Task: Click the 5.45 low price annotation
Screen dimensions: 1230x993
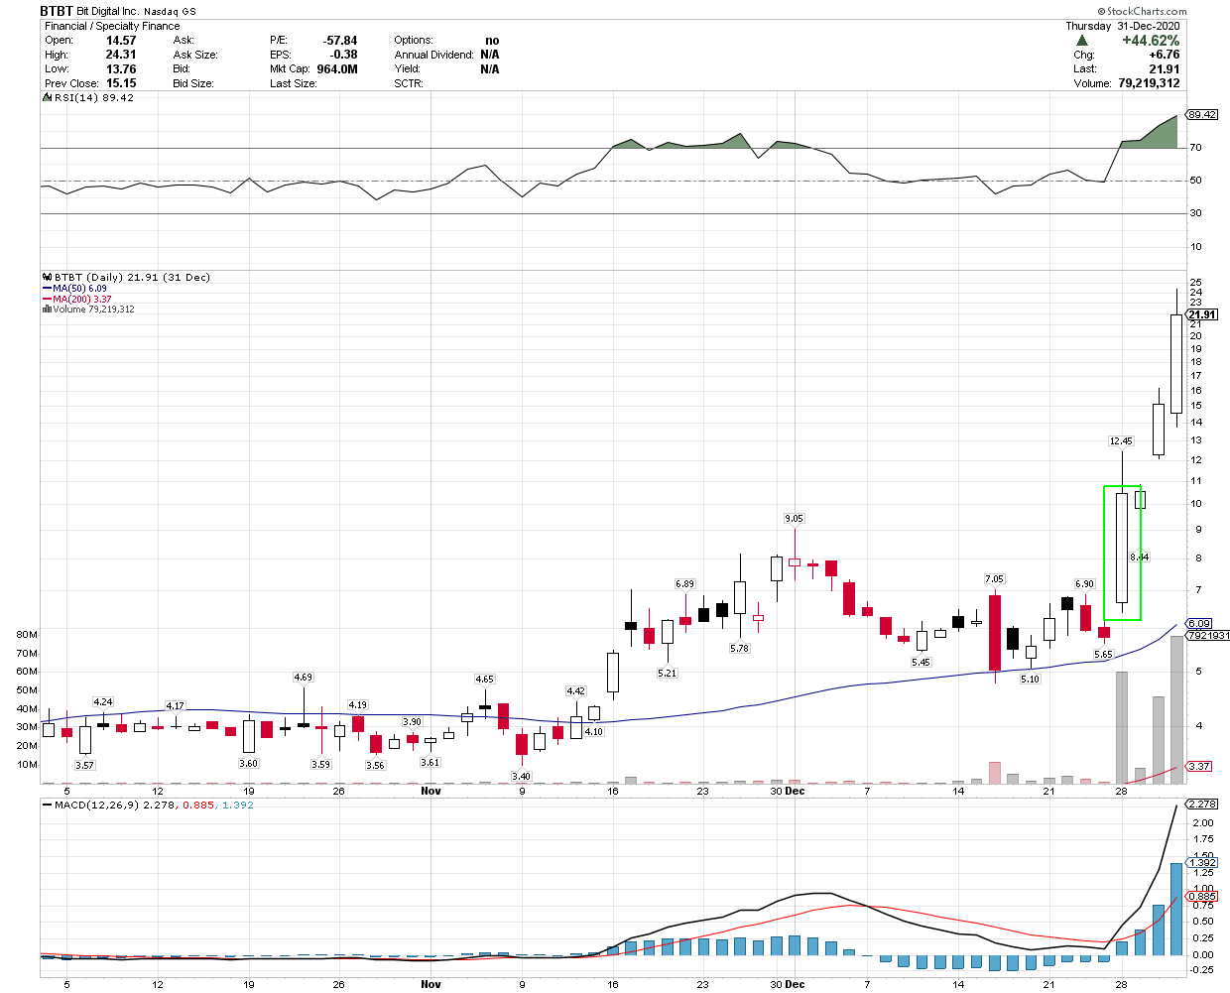Action: [921, 663]
